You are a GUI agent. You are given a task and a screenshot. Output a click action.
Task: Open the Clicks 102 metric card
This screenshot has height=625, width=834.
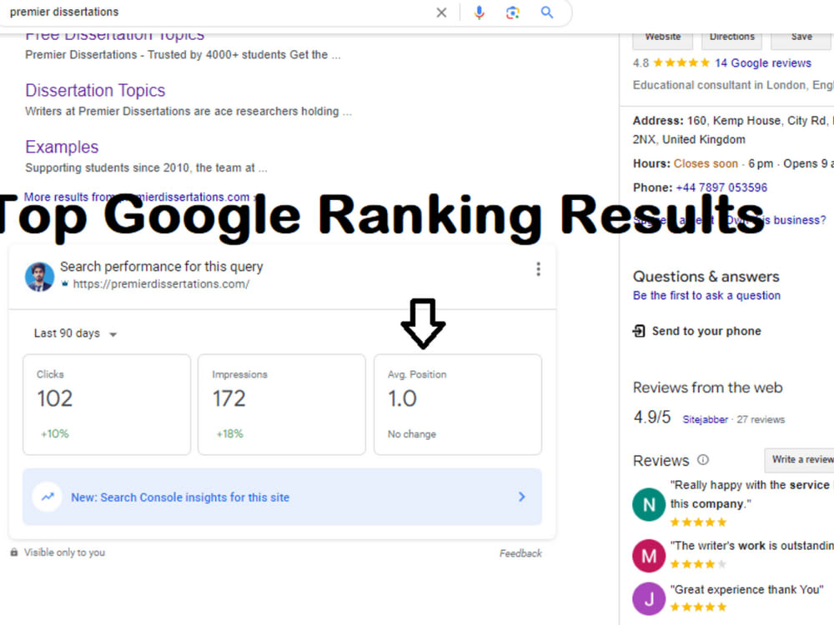(x=107, y=404)
